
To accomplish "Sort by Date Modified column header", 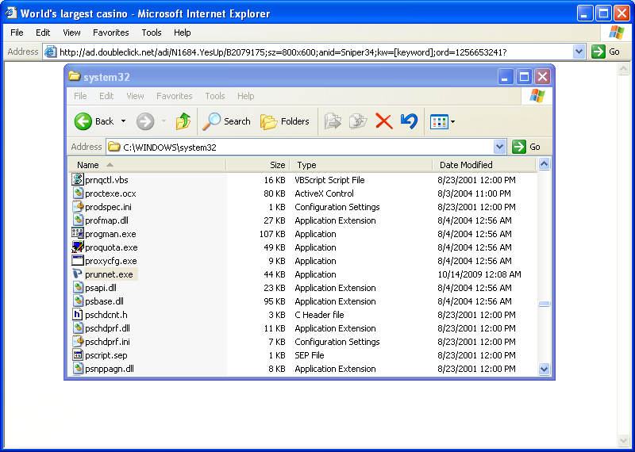I will coord(484,165).
